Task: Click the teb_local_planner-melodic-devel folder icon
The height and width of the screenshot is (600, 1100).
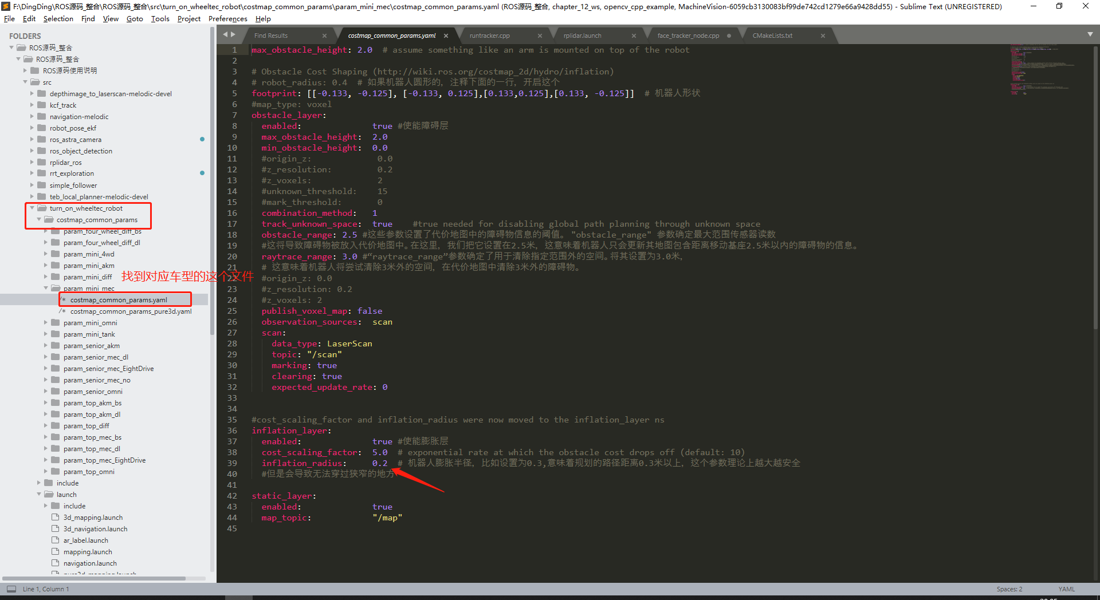Action: 42,196
